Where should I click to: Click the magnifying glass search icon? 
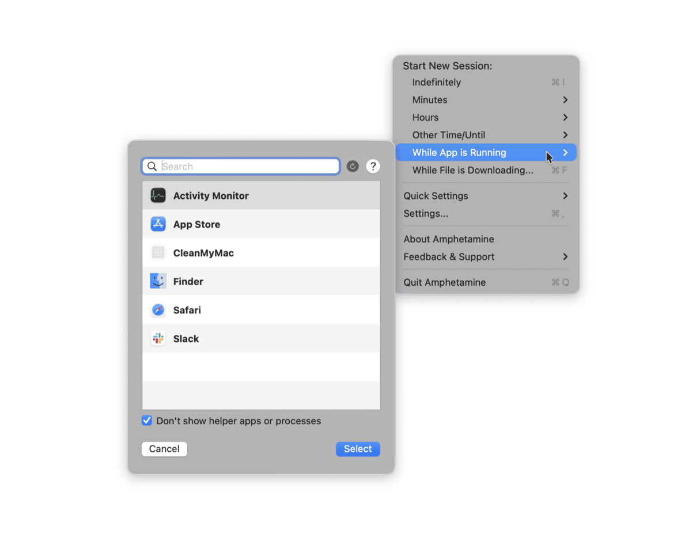click(152, 167)
